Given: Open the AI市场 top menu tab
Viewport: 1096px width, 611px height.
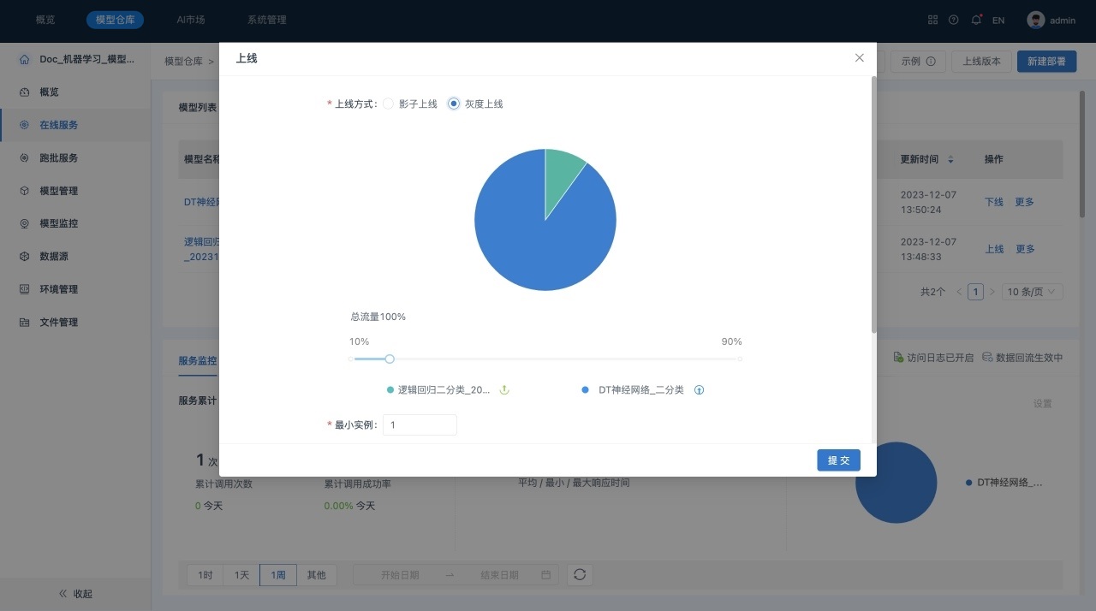Looking at the screenshot, I should [191, 20].
